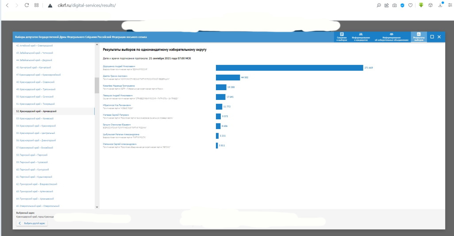Select district 51. Краснодарский край – Тихорецкий
This screenshot has width=454, height=236.
35,104
